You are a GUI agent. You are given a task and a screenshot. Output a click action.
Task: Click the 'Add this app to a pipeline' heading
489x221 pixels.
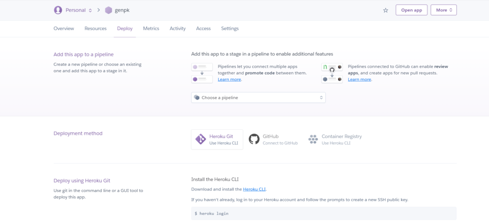coord(84,54)
